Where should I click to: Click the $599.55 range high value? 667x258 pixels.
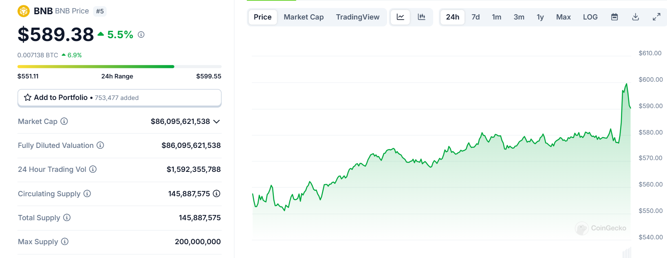point(209,76)
